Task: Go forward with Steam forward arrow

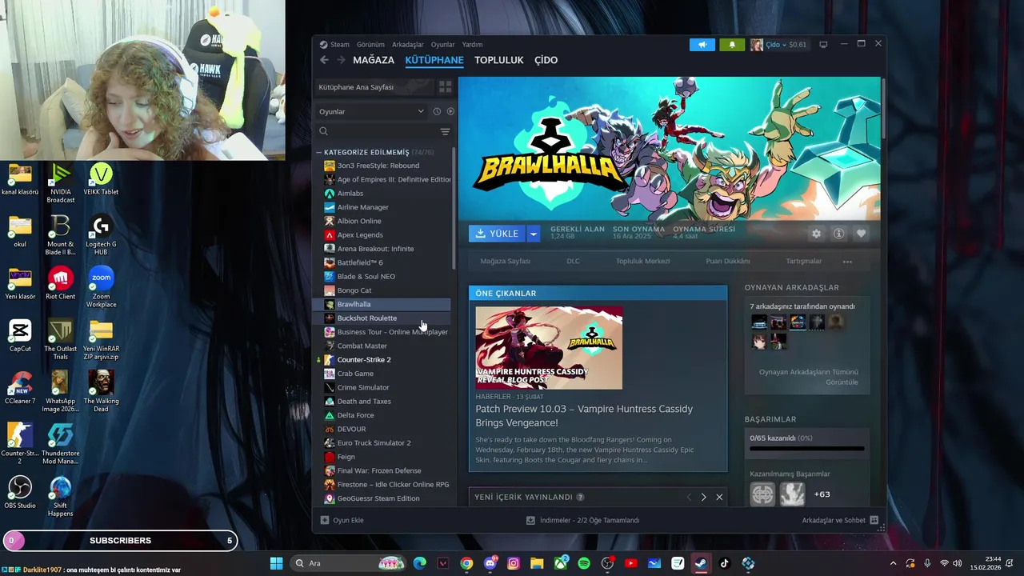Action: tap(341, 60)
